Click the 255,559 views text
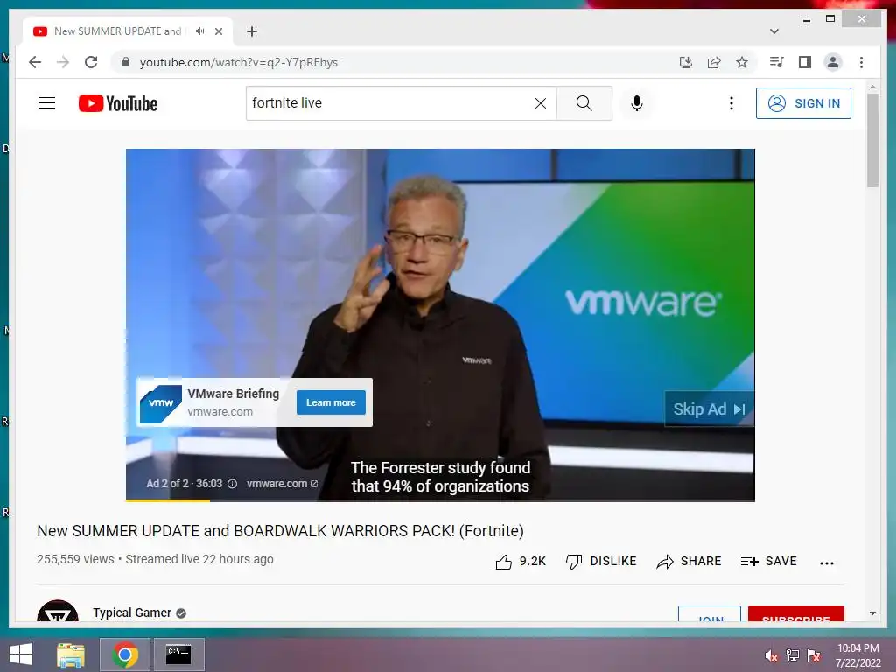 click(x=75, y=559)
